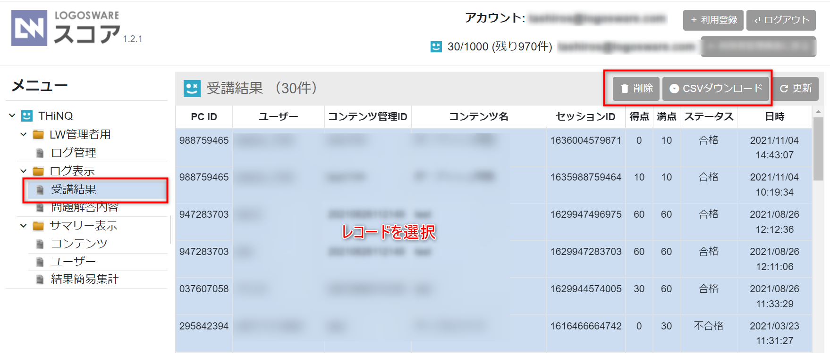The image size is (830, 353).
Task: Open 問題解答内容 menu item
Action: click(85, 207)
